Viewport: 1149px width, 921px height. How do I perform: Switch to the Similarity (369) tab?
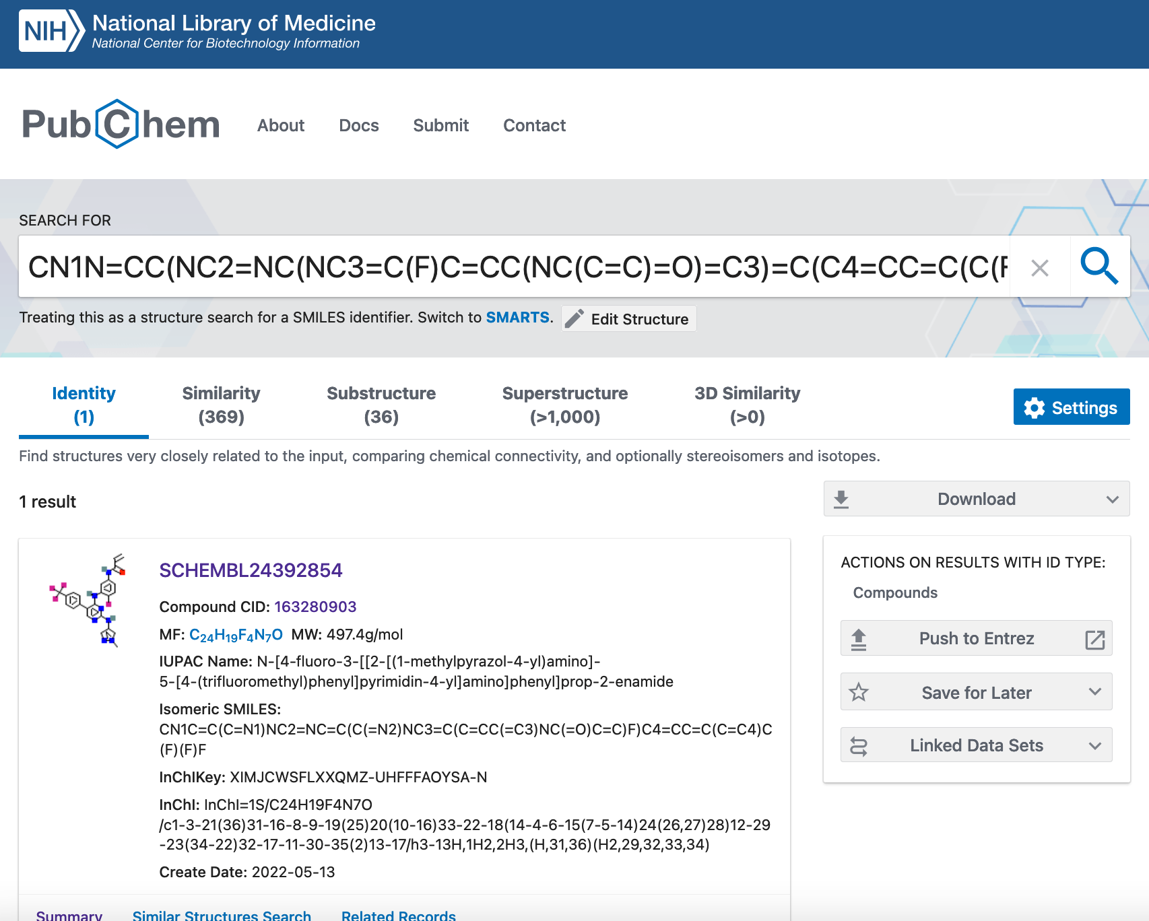click(x=221, y=405)
